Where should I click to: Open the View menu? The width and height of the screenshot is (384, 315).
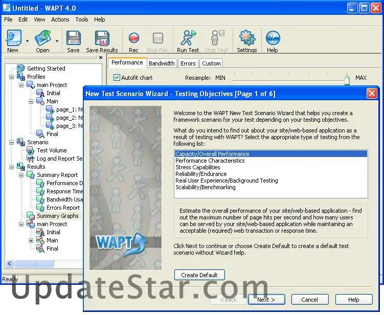(39, 19)
